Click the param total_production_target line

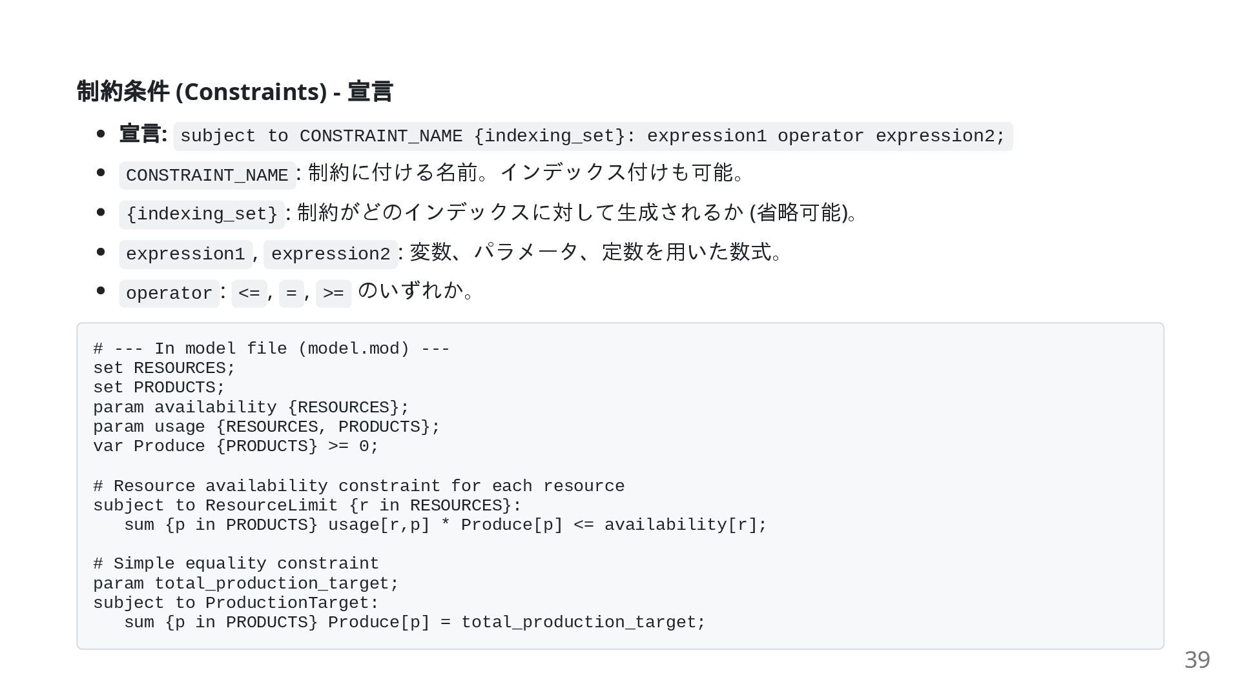[246, 583]
